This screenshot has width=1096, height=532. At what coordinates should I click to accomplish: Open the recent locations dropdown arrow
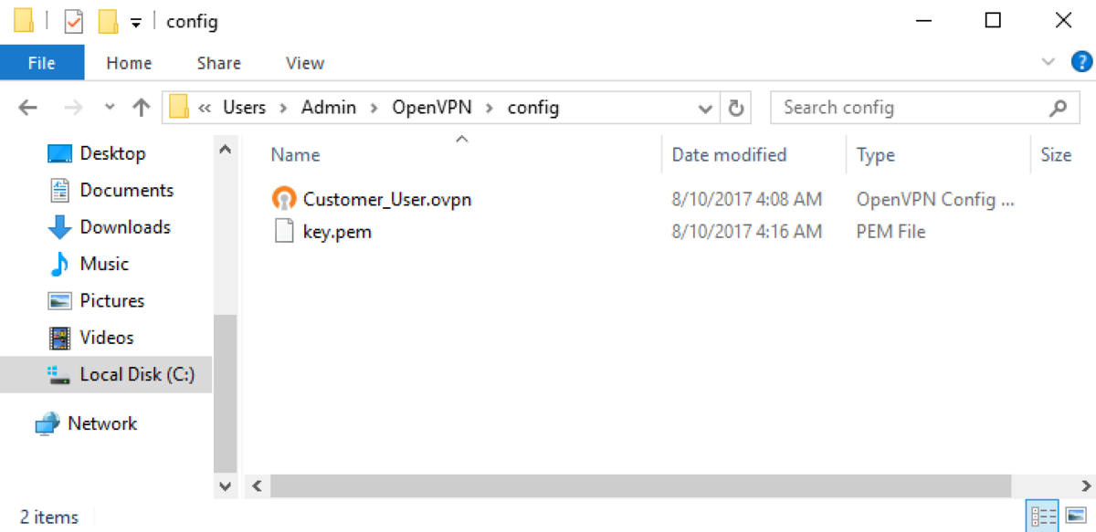tap(111, 107)
